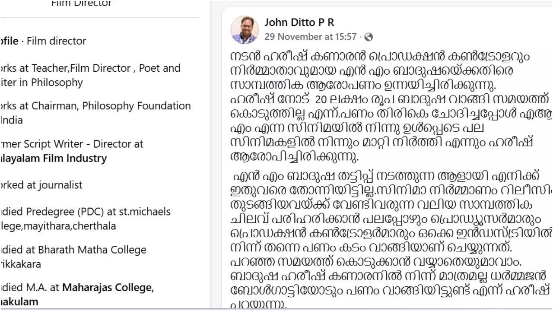Click the Worked at journalist entry
Image resolution: width=553 pixels, height=311 pixels.
click(x=41, y=185)
